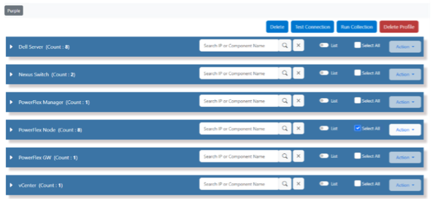Open Action dropdown for PowerFlex Node
Screen dimensions: 431x199
coord(405,130)
